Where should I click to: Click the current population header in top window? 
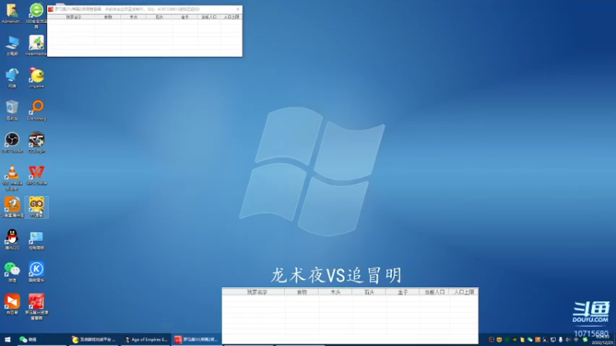209,17
